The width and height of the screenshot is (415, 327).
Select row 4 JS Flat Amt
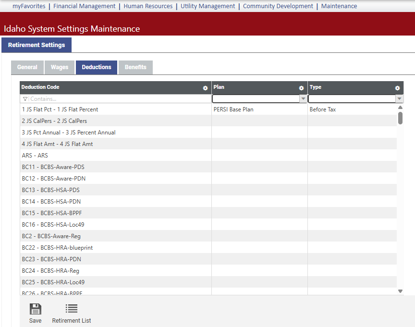click(208, 144)
